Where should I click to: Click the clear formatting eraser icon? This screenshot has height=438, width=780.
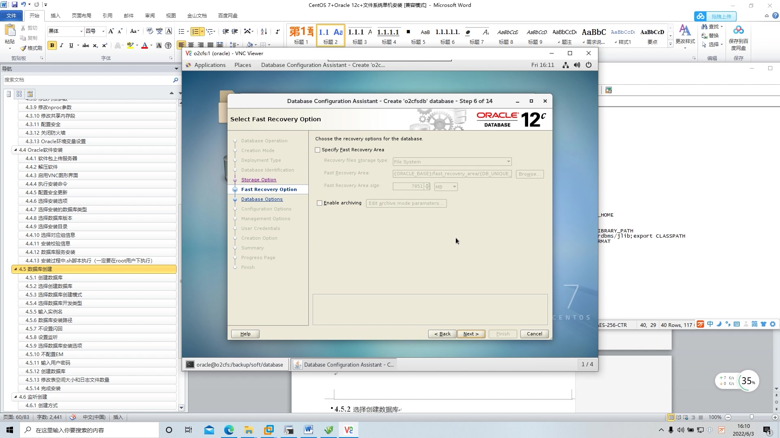tap(150, 31)
